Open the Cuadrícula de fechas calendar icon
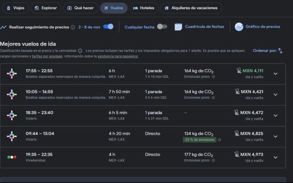This screenshot has height=183, width=293. click(178, 27)
